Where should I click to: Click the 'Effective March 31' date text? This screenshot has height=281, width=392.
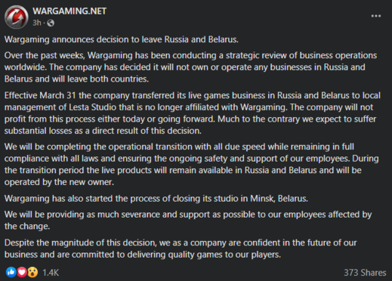[x=40, y=95]
